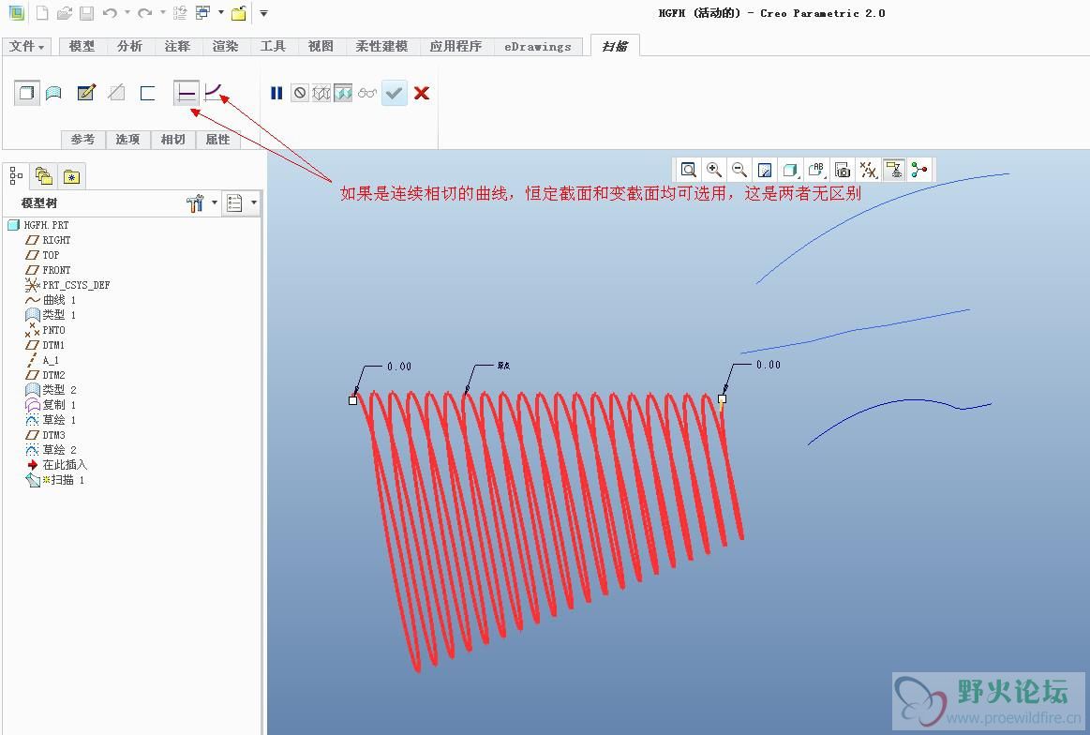This screenshot has height=735, width=1090.
Task: Open the undo history dropdown arrow
Action: (x=127, y=12)
